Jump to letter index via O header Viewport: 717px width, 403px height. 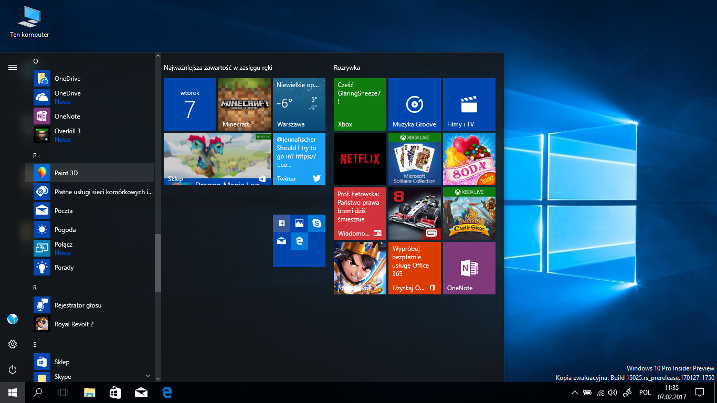(x=36, y=61)
